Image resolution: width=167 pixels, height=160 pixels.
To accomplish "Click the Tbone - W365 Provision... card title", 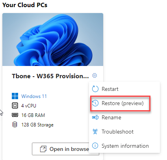I will [50, 76].
